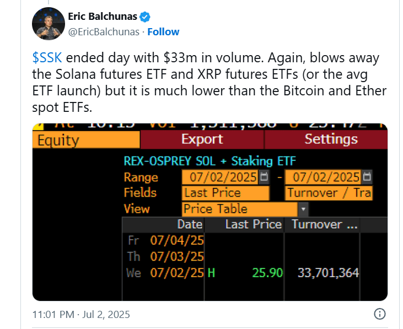Switch to the Equity tab
403x329 pixels.
tap(85, 140)
